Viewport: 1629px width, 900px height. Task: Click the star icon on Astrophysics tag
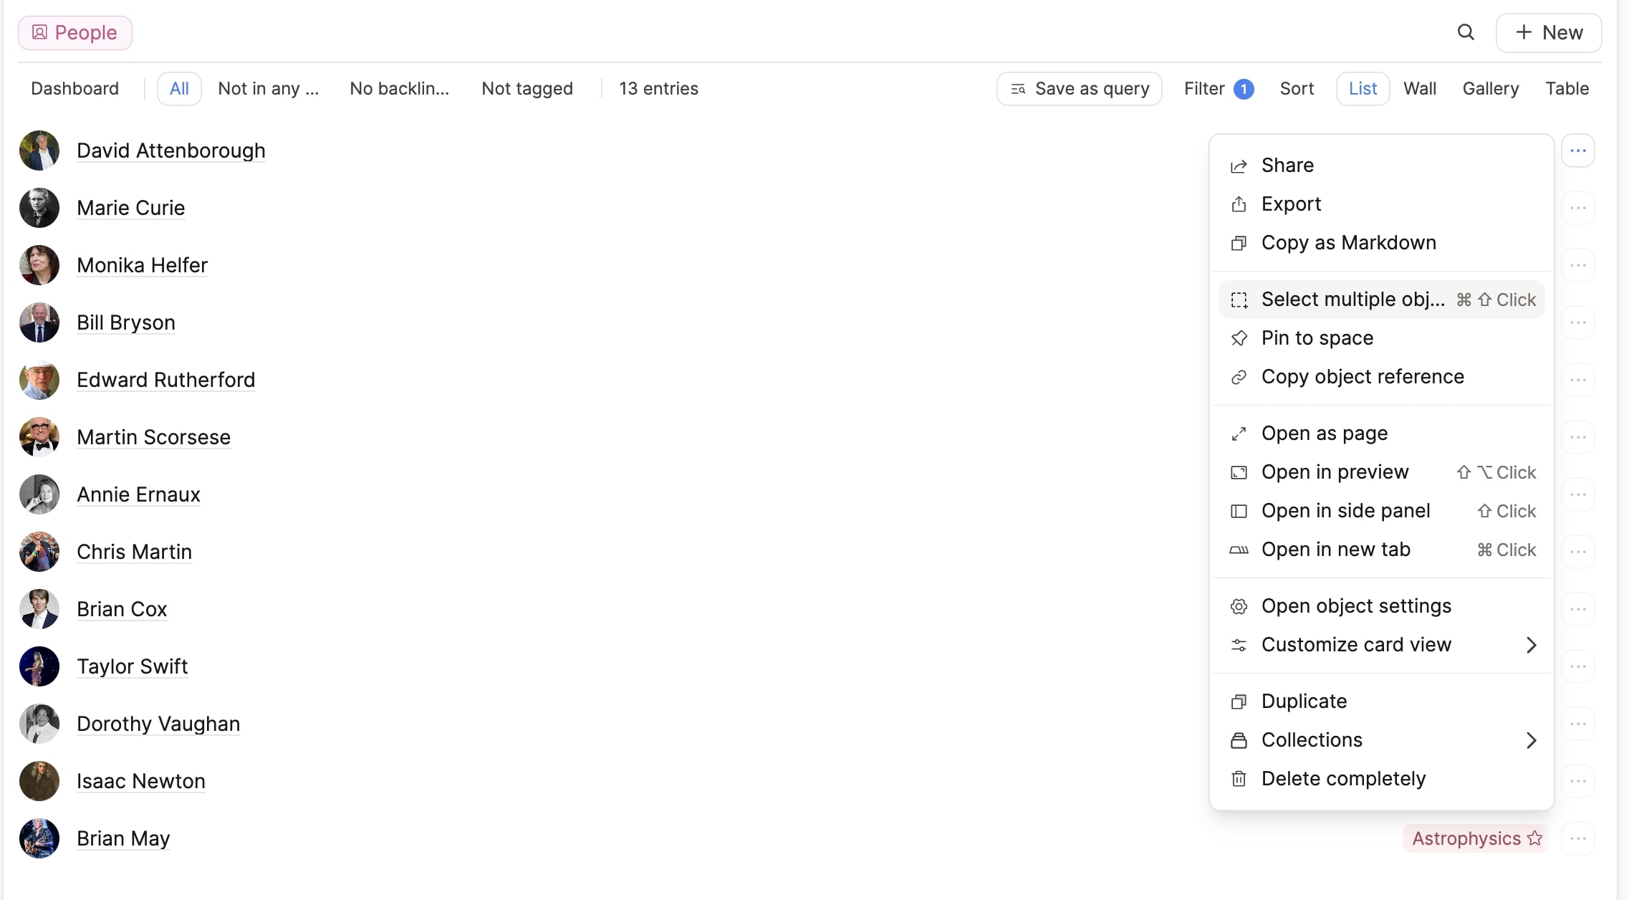pyautogui.click(x=1534, y=838)
